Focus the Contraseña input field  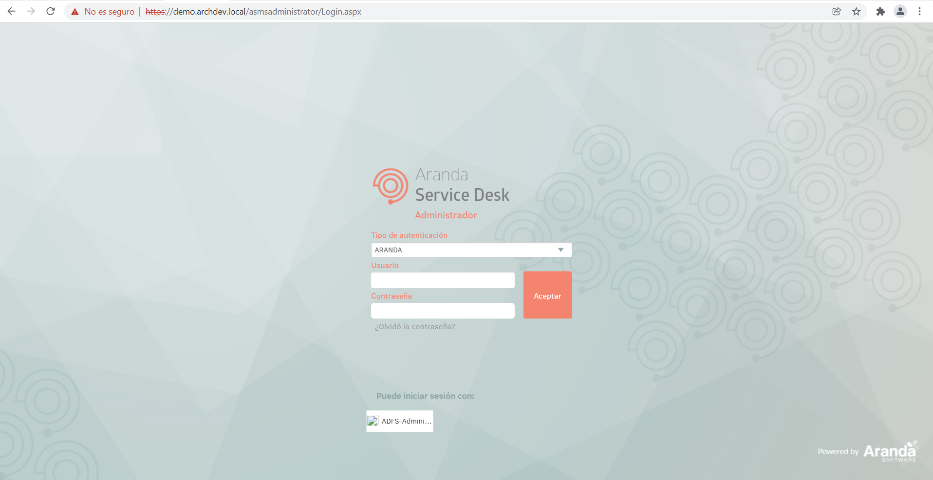[443, 311]
